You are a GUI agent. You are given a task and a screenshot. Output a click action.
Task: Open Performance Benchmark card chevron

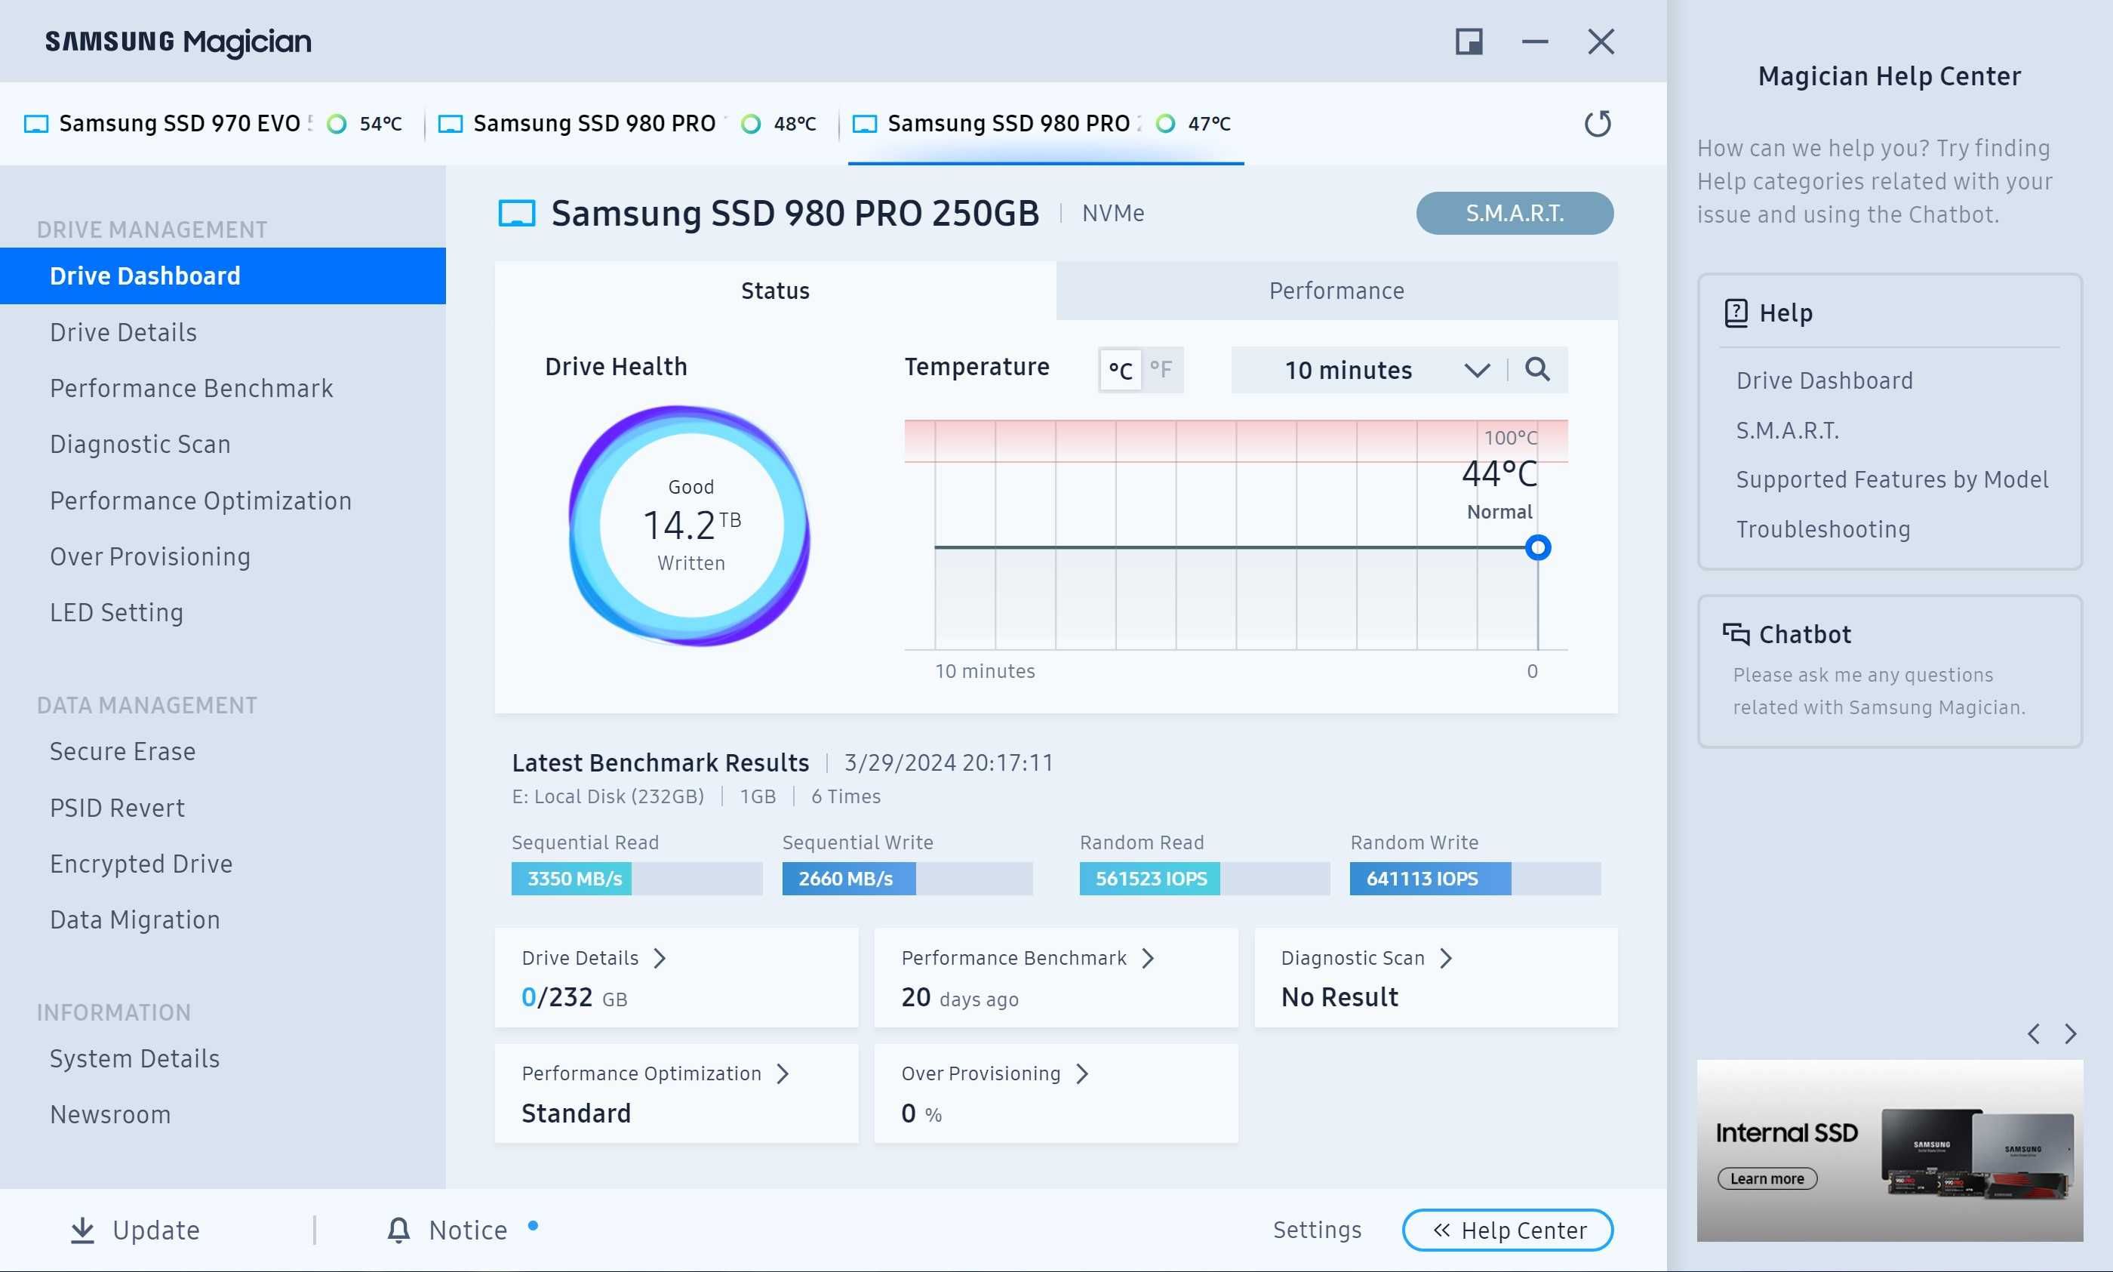click(x=1148, y=958)
